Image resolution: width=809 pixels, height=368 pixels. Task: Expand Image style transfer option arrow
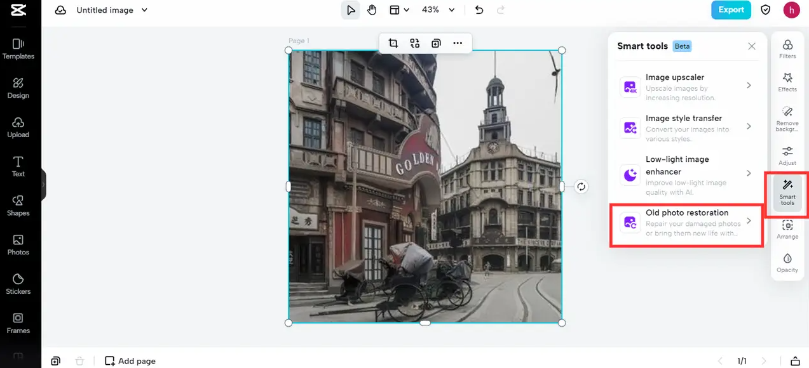coord(749,126)
